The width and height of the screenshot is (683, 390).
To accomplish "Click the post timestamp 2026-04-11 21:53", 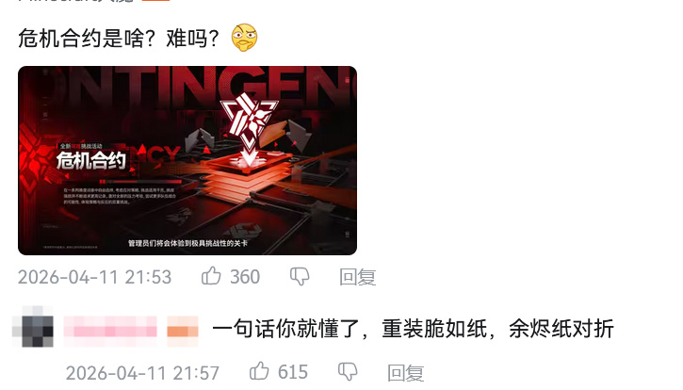I will [x=94, y=277].
